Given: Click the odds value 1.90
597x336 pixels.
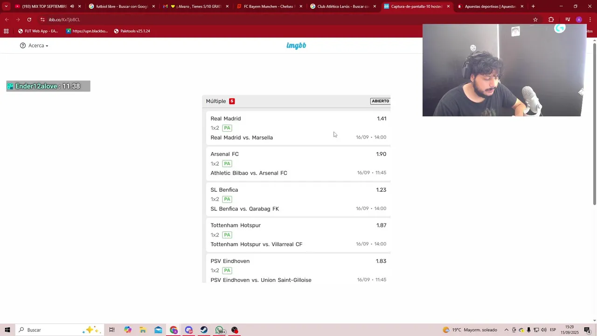Looking at the screenshot, I should click(381, 154).
